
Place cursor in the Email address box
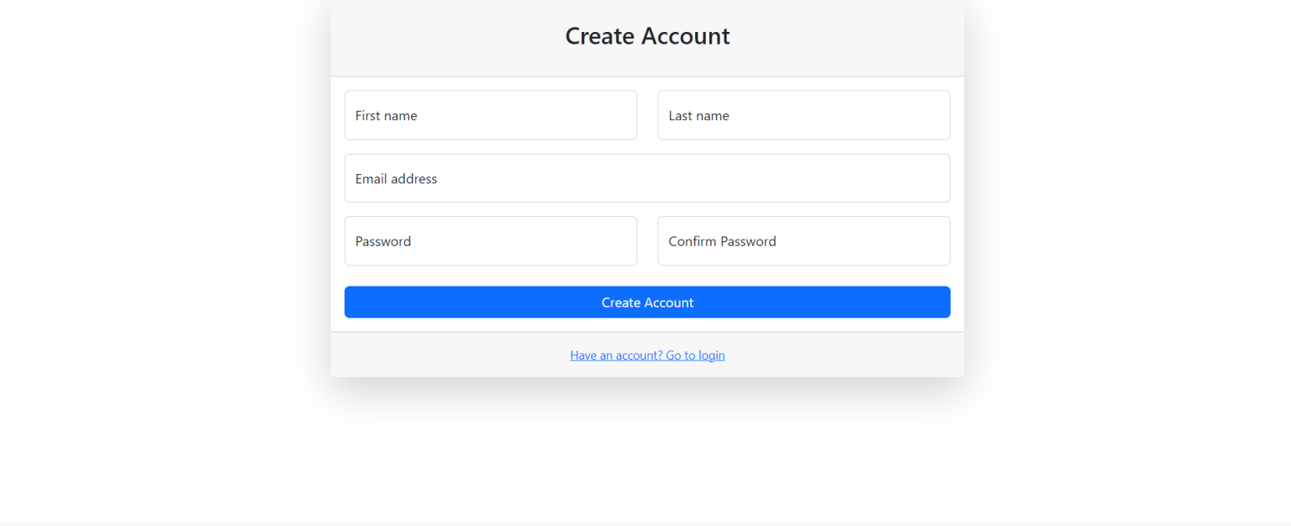pos(647,178)
